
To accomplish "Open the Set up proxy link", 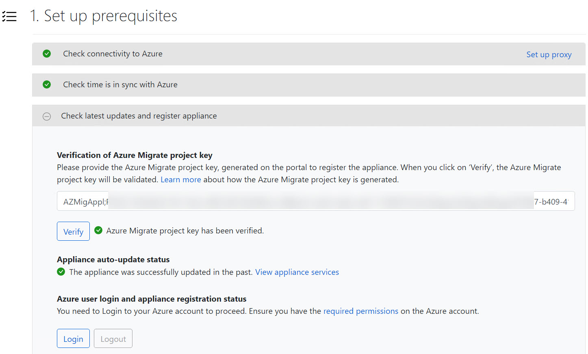I will (x=549, y=54).
